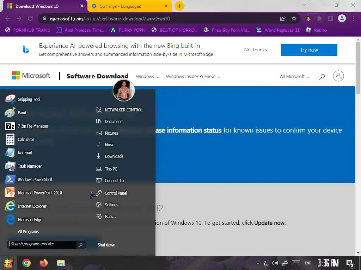Image resolution: width=361 pixels, height=270 pixels.
Task: Open Chrome from the taskbar
Action: pos(26,263)
